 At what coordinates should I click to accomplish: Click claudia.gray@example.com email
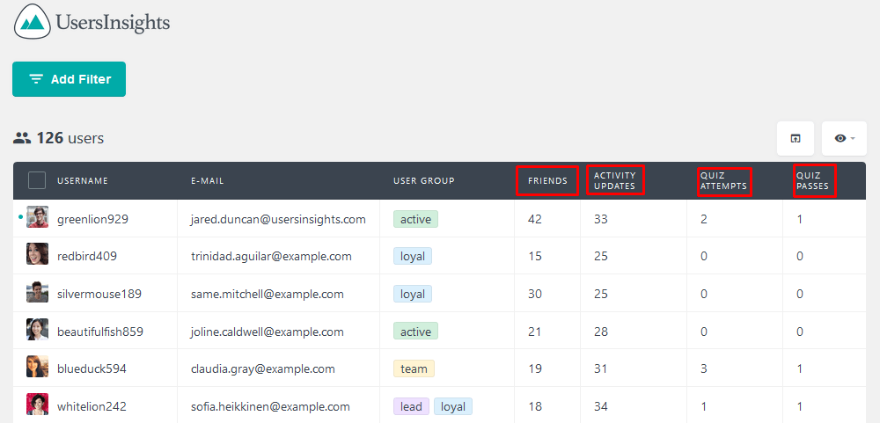coord(262,368)
